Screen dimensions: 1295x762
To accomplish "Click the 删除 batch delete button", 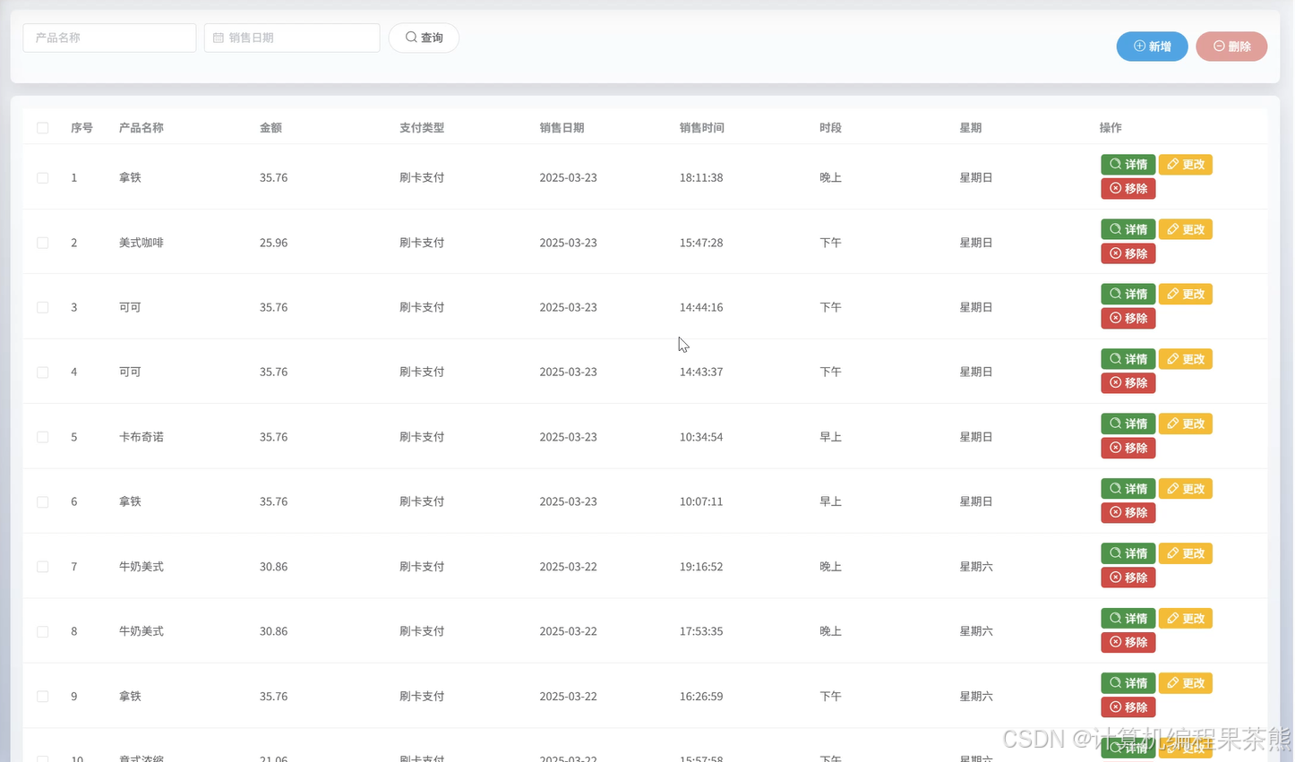I will click(x=1231, y=47).
